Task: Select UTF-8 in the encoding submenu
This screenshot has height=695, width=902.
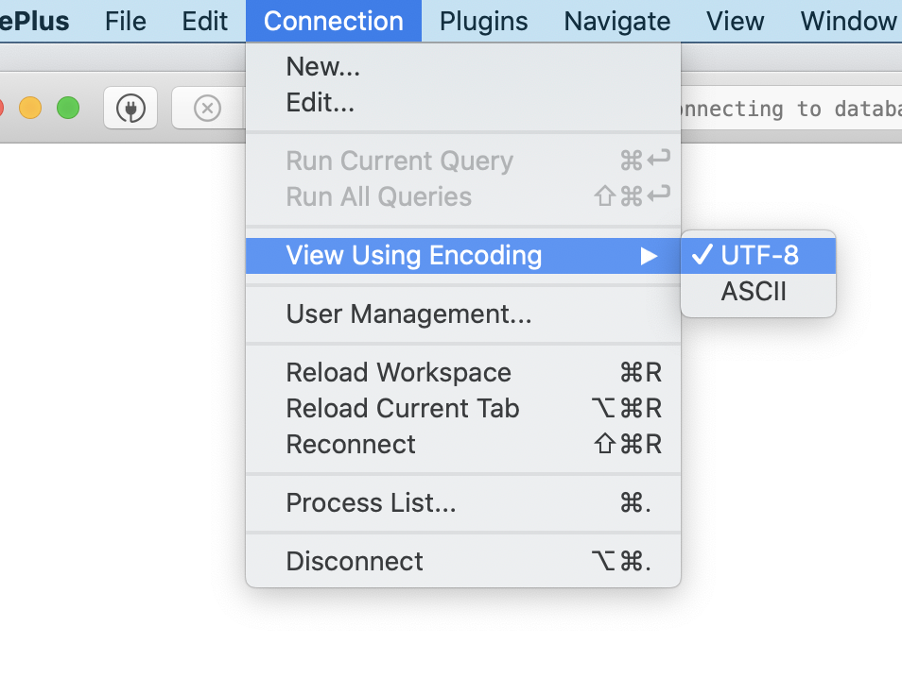Action: pos(756,254)
